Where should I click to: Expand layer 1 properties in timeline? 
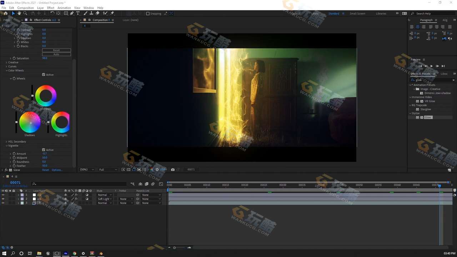(18, 195)
